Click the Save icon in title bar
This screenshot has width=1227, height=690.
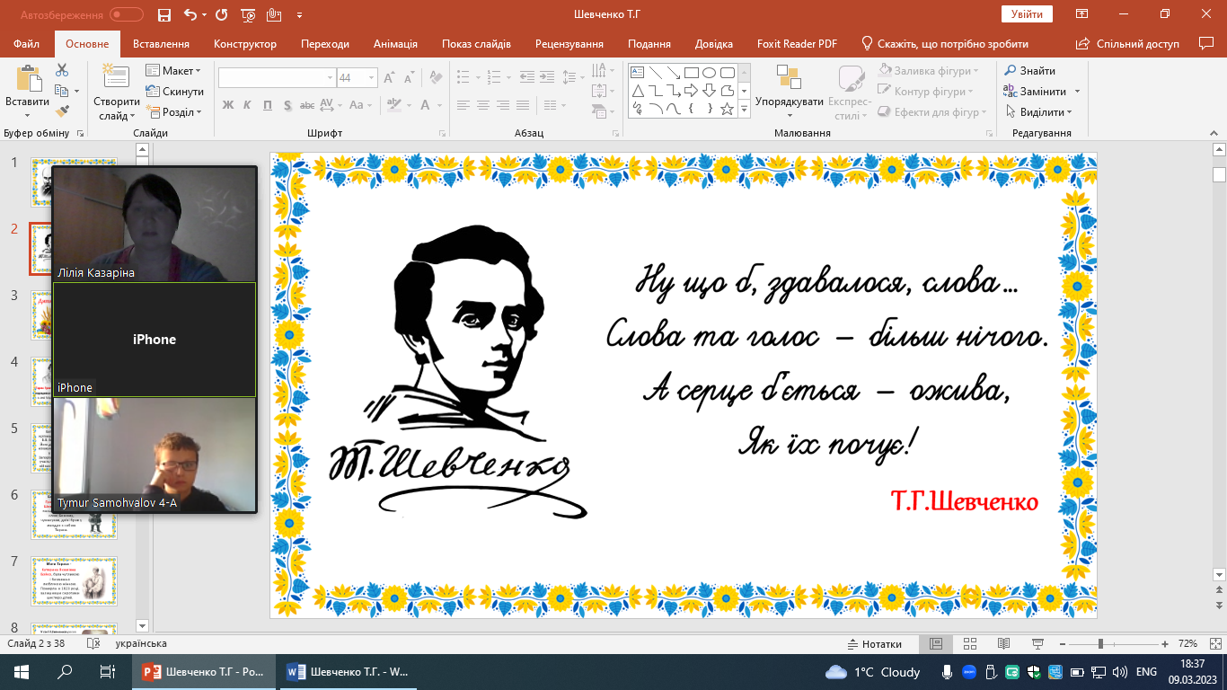[x=163, y=15]
